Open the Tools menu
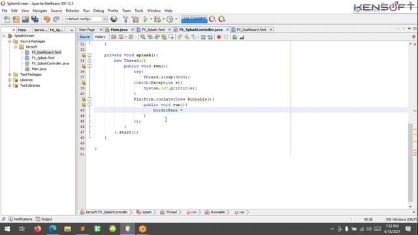Screen dimensions: 418x235 pyautogui.click(x=139, y=10)
